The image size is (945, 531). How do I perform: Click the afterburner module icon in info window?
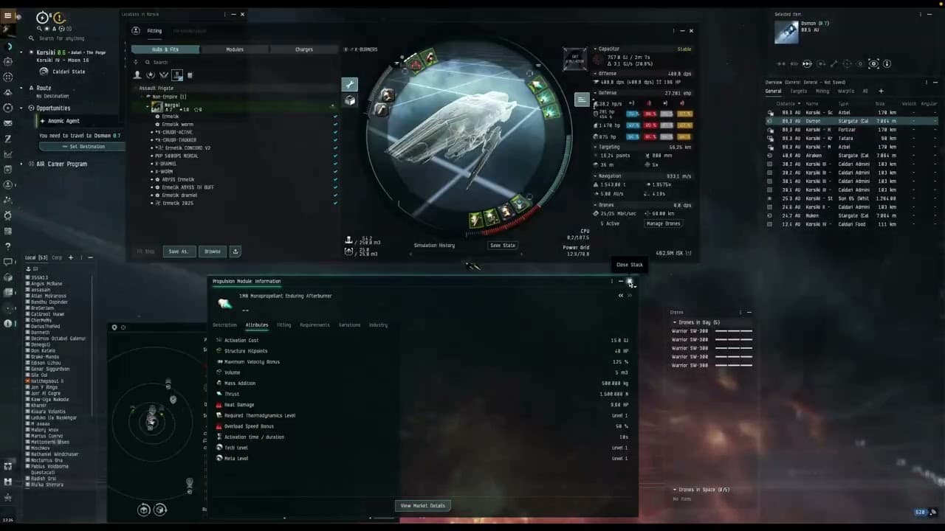tap(224, 303)
